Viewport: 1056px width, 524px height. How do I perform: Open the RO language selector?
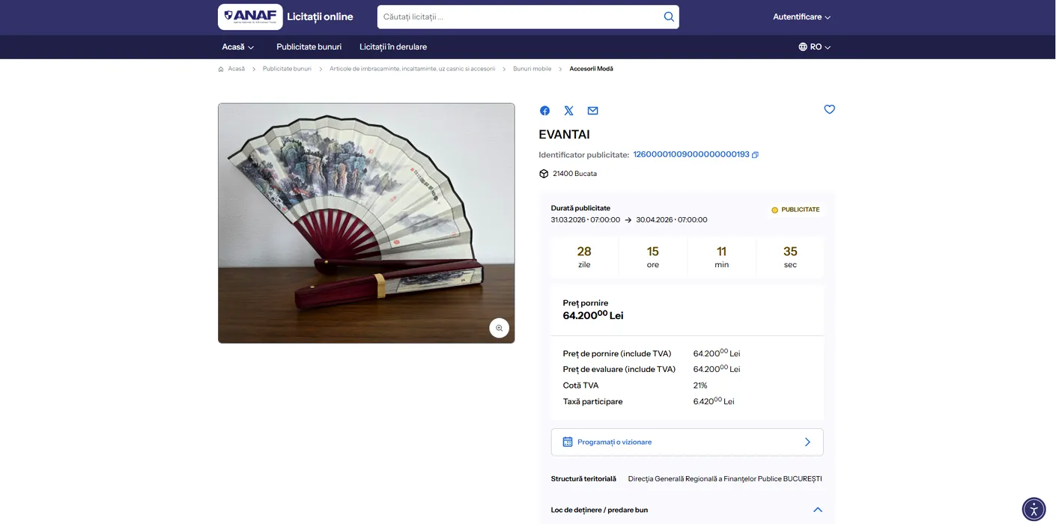pos(814,46)
